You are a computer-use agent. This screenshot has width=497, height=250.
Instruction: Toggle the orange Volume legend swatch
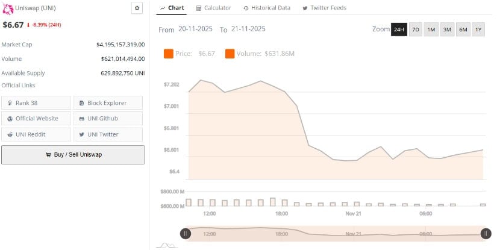pos(230,54)
